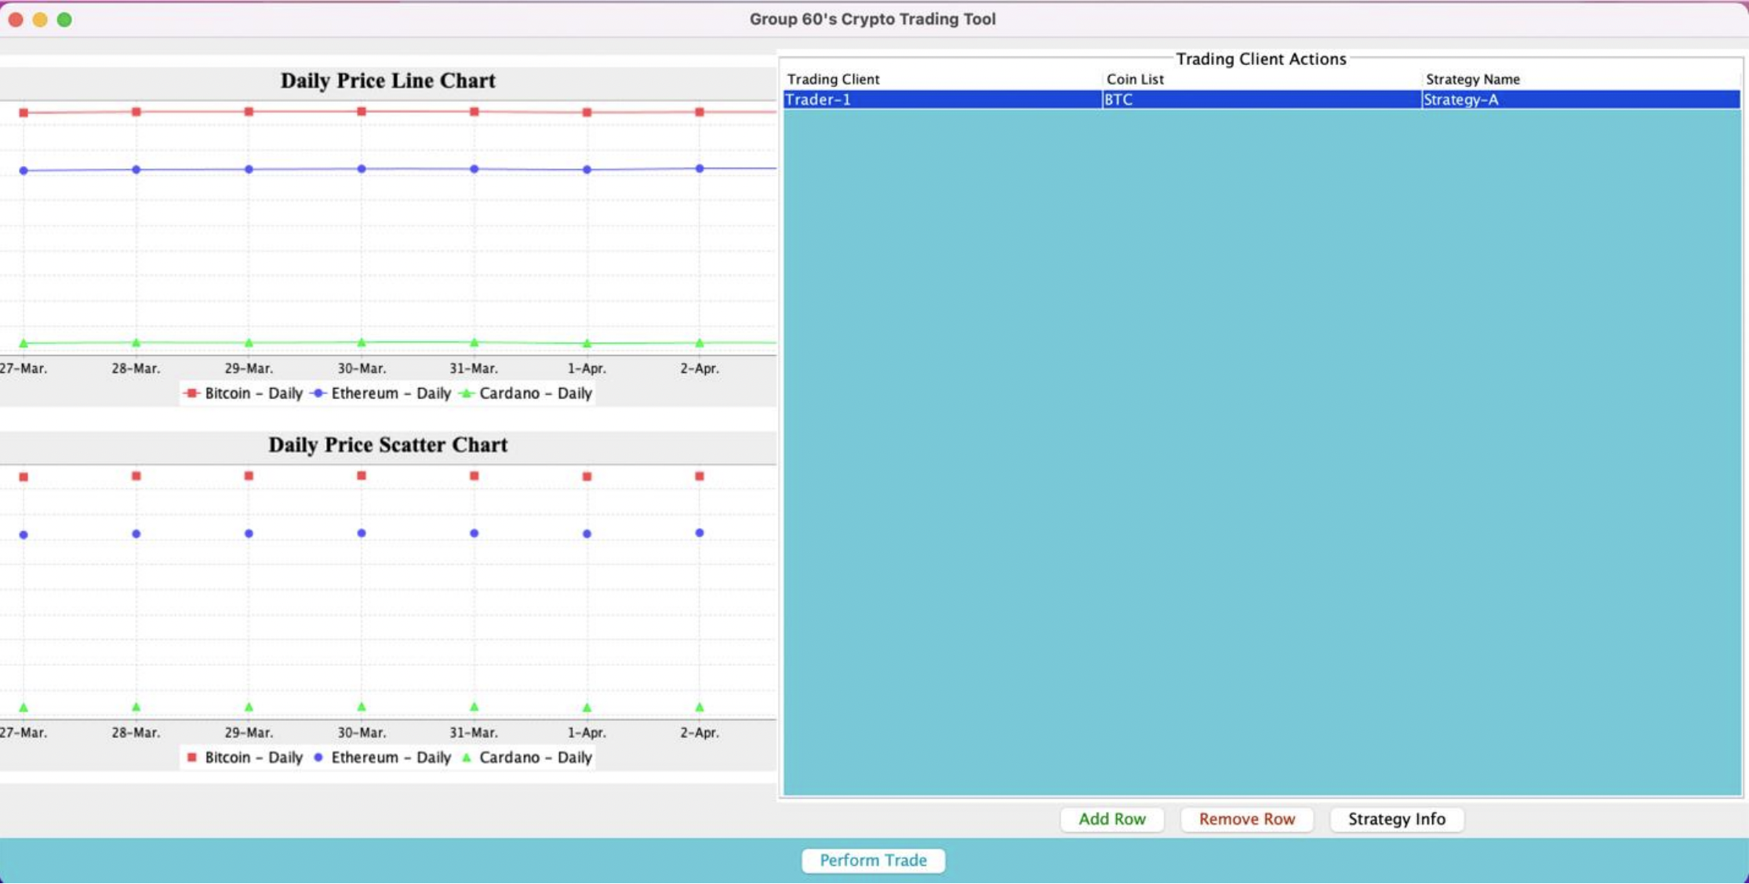Click Cardano legend marker in scatter chart

(x=467, y=757)
